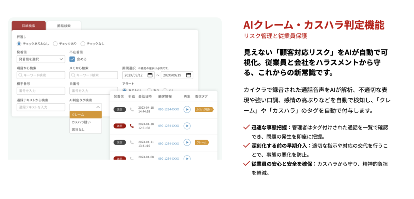Uncheck the 含める checkbox

[x=72, y=59]
